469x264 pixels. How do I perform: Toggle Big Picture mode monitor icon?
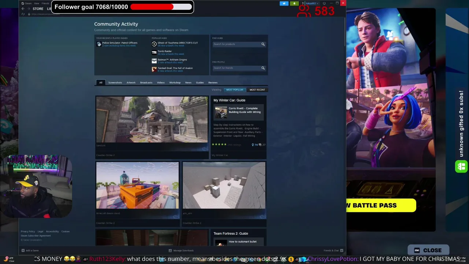(324, 3)
